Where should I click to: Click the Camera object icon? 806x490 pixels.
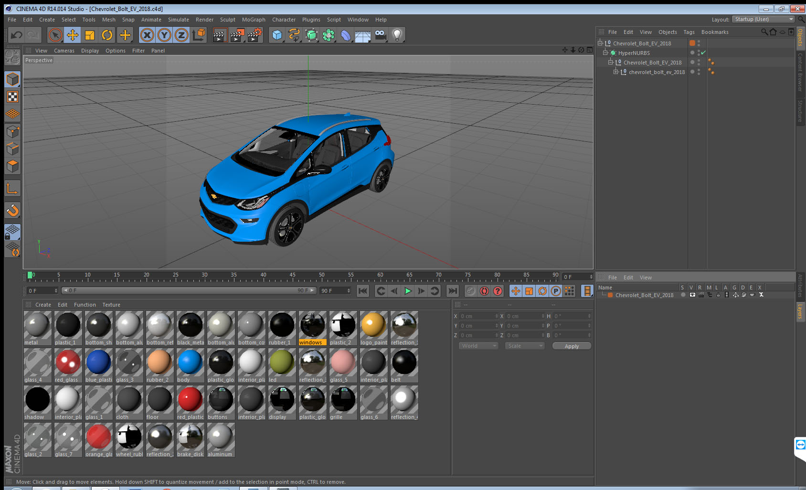(x=380, y=35)
